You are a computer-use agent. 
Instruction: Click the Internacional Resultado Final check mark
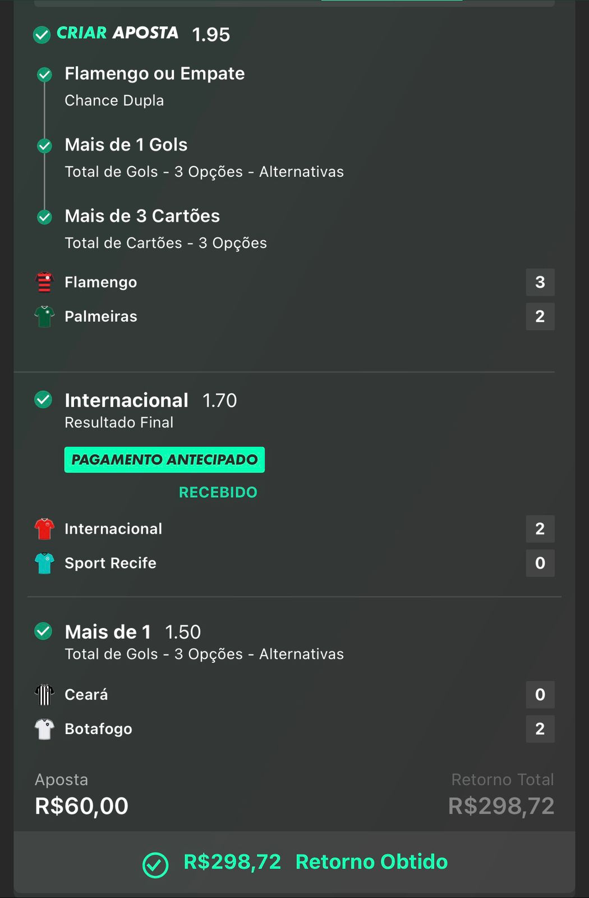(x=43, y=400)
